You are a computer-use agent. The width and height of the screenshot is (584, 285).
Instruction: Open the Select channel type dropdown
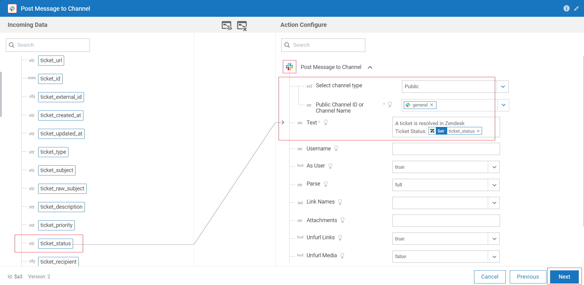pos(503,87)
